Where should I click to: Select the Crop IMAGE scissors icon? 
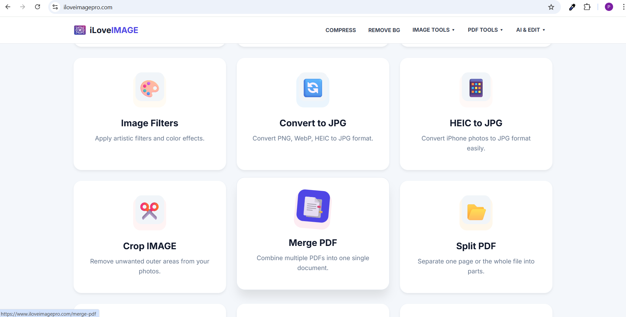pyautogui.click(x=149, y=211)
